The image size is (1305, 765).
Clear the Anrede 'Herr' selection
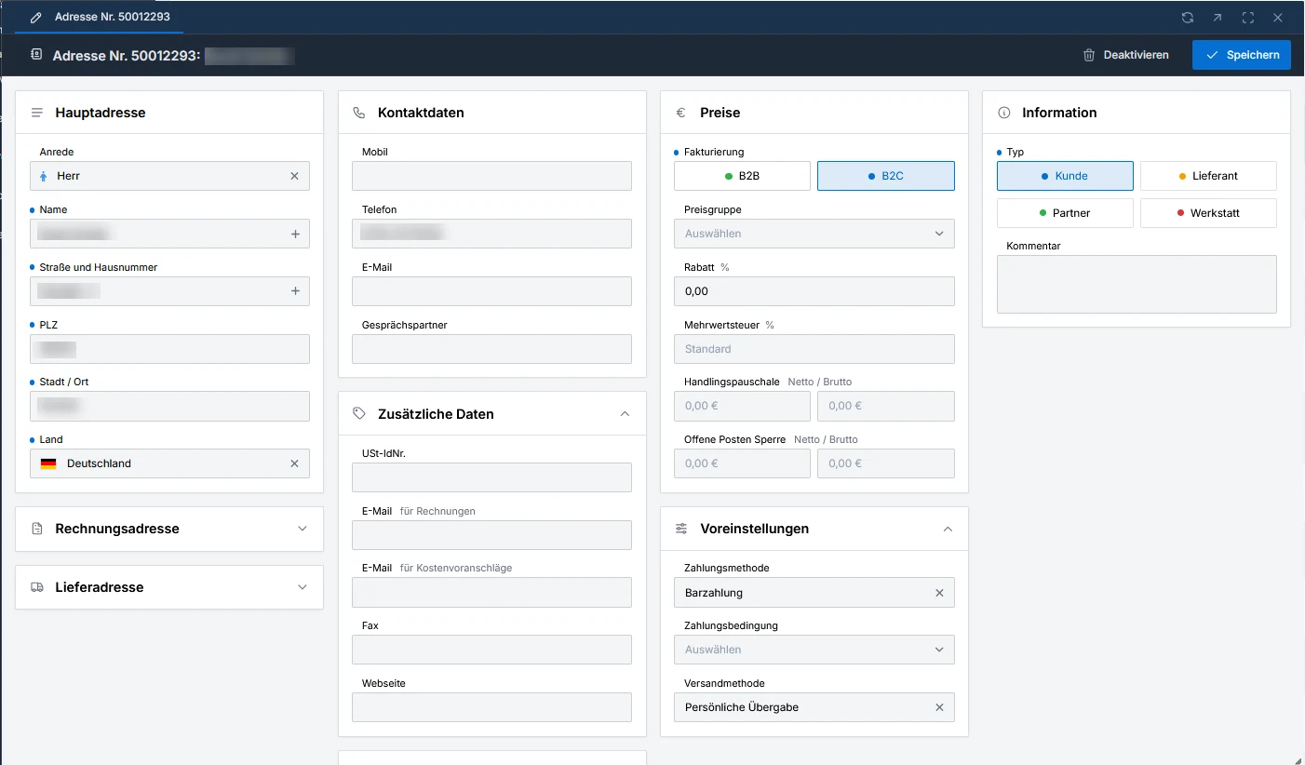pos(295,176)
